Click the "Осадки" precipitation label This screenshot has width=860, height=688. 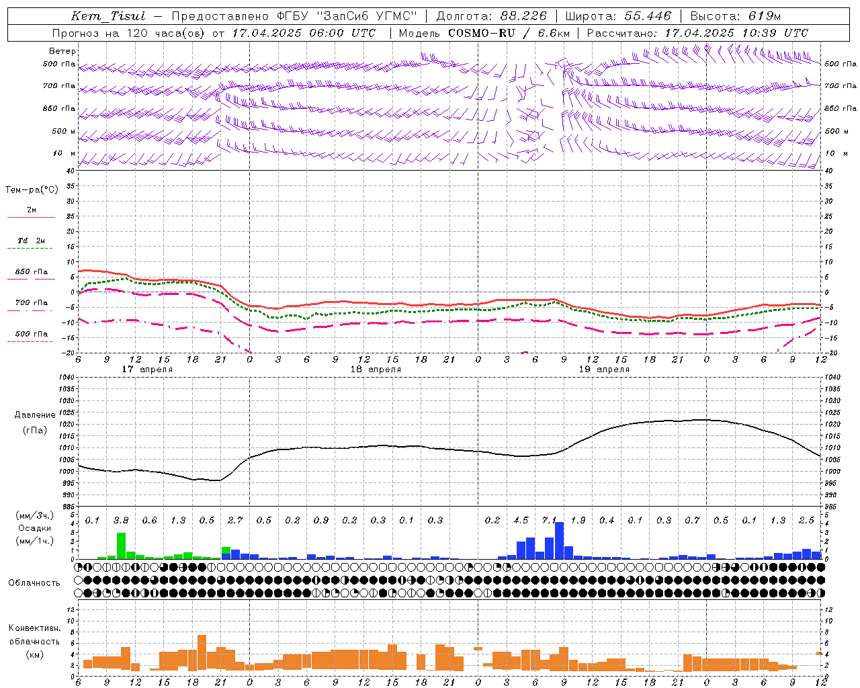[35, 528]
